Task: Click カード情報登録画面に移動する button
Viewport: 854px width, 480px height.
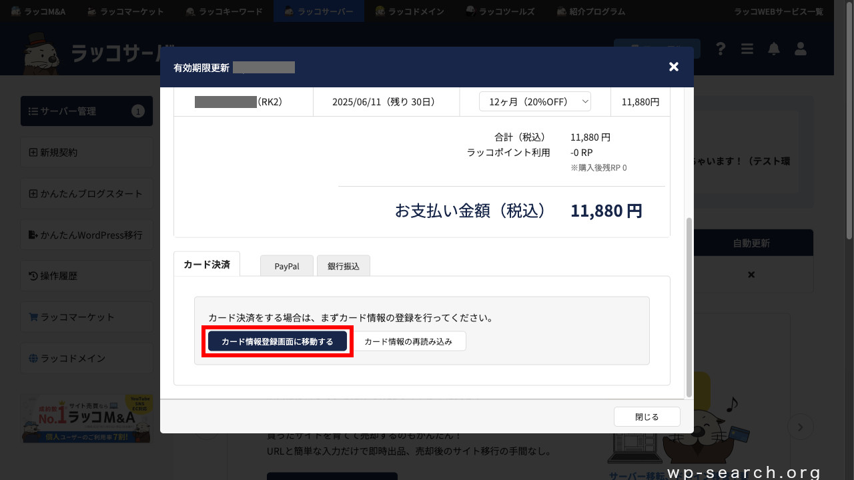Action: (278, 341)
